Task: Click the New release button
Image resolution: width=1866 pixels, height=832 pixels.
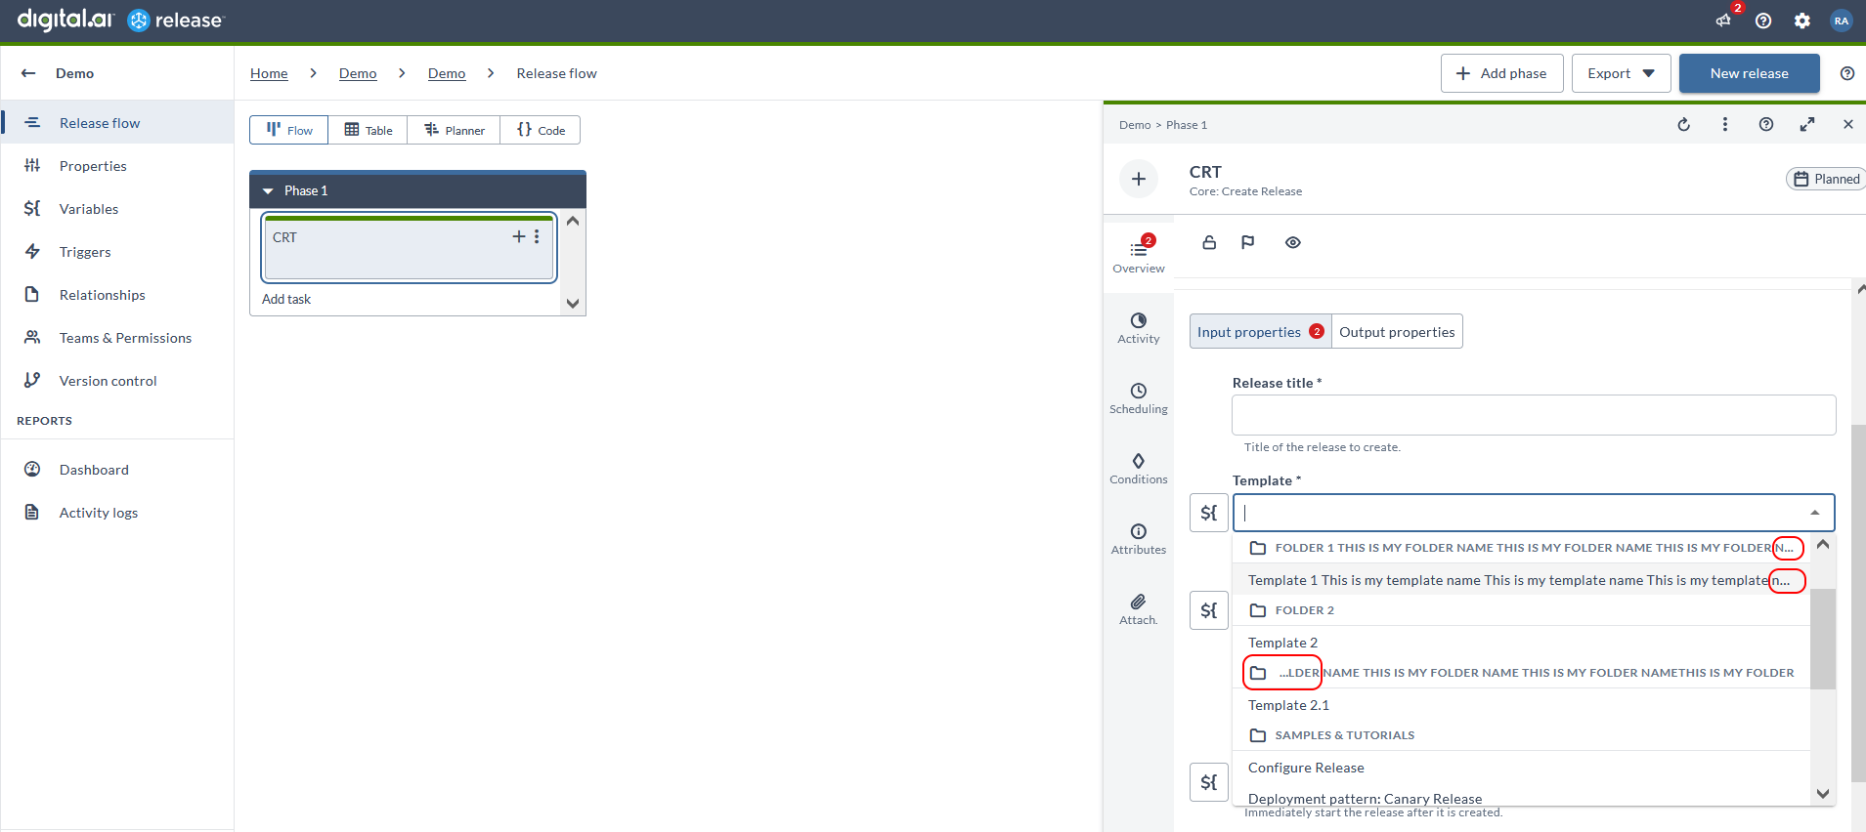Action: pos(1749,73)
